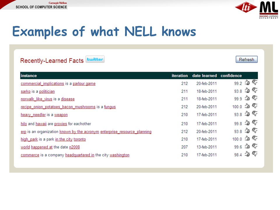Thumbs down the hilo and hawaii fact
This screenshot has width=280, height=210.
pyautogui.click(x=255, y=123)
